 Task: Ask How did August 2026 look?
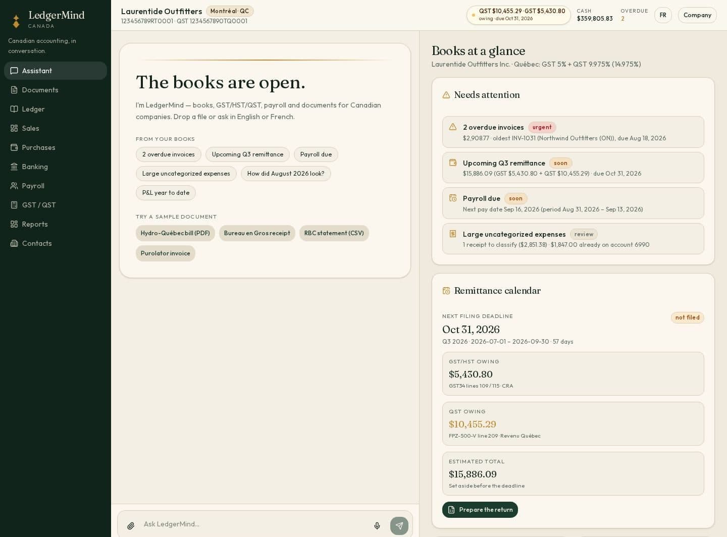[286, 174]
